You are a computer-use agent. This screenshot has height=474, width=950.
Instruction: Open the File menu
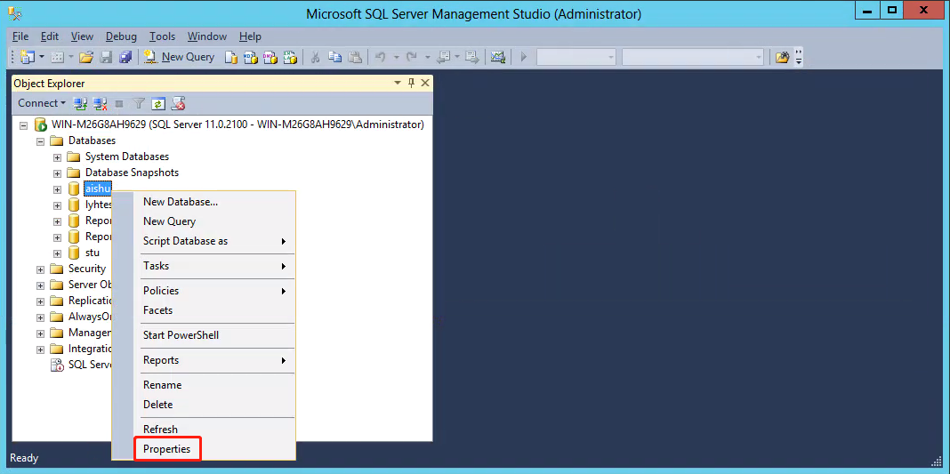(20, 36)
